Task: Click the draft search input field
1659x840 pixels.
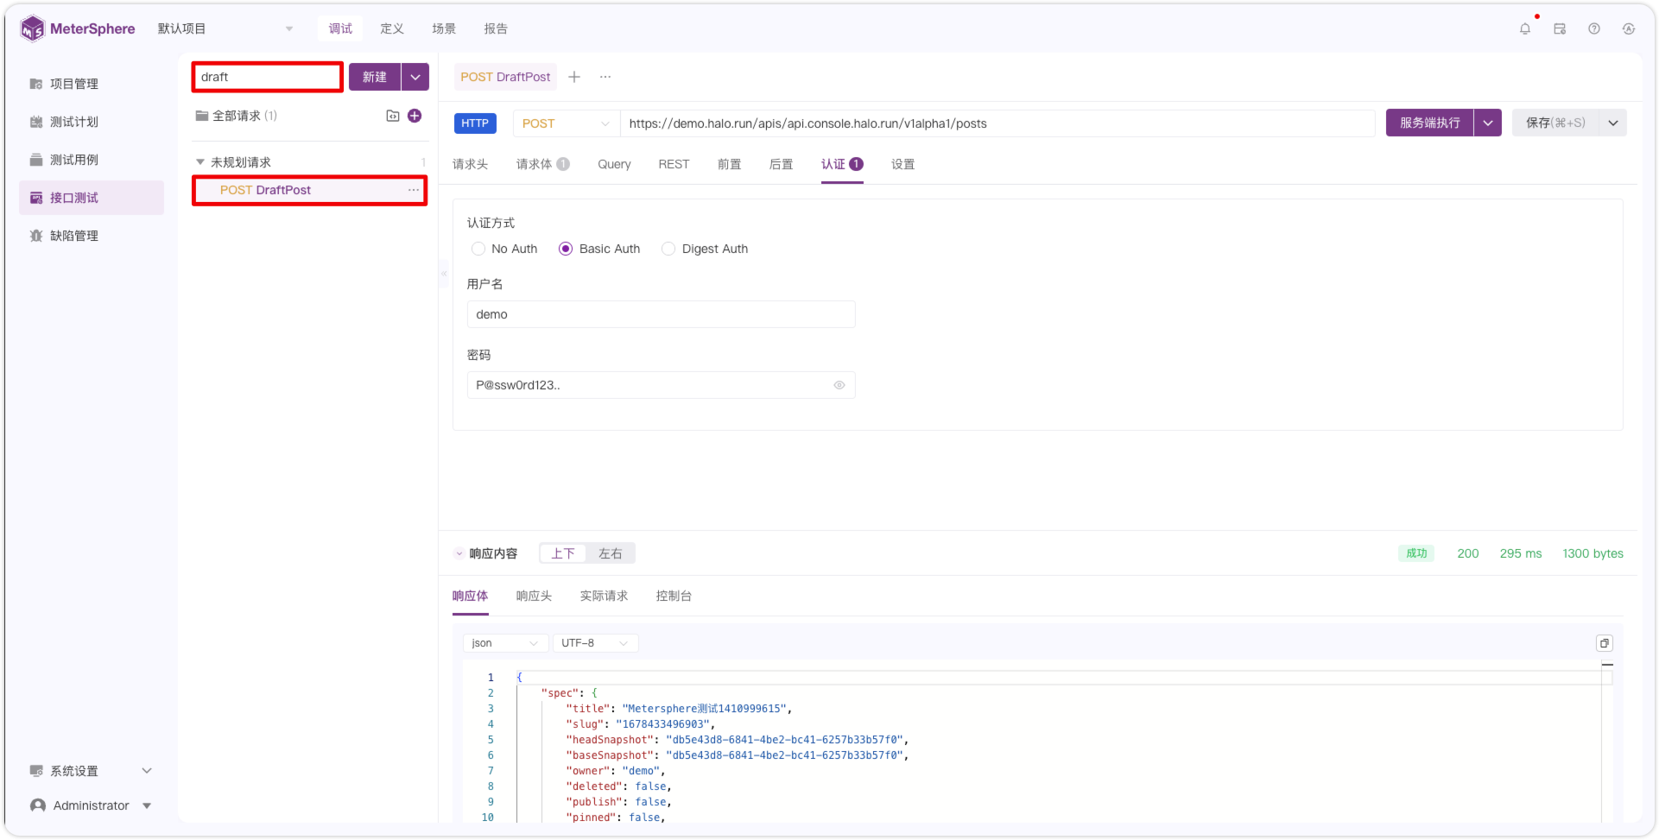Action: tap(268, 77)
